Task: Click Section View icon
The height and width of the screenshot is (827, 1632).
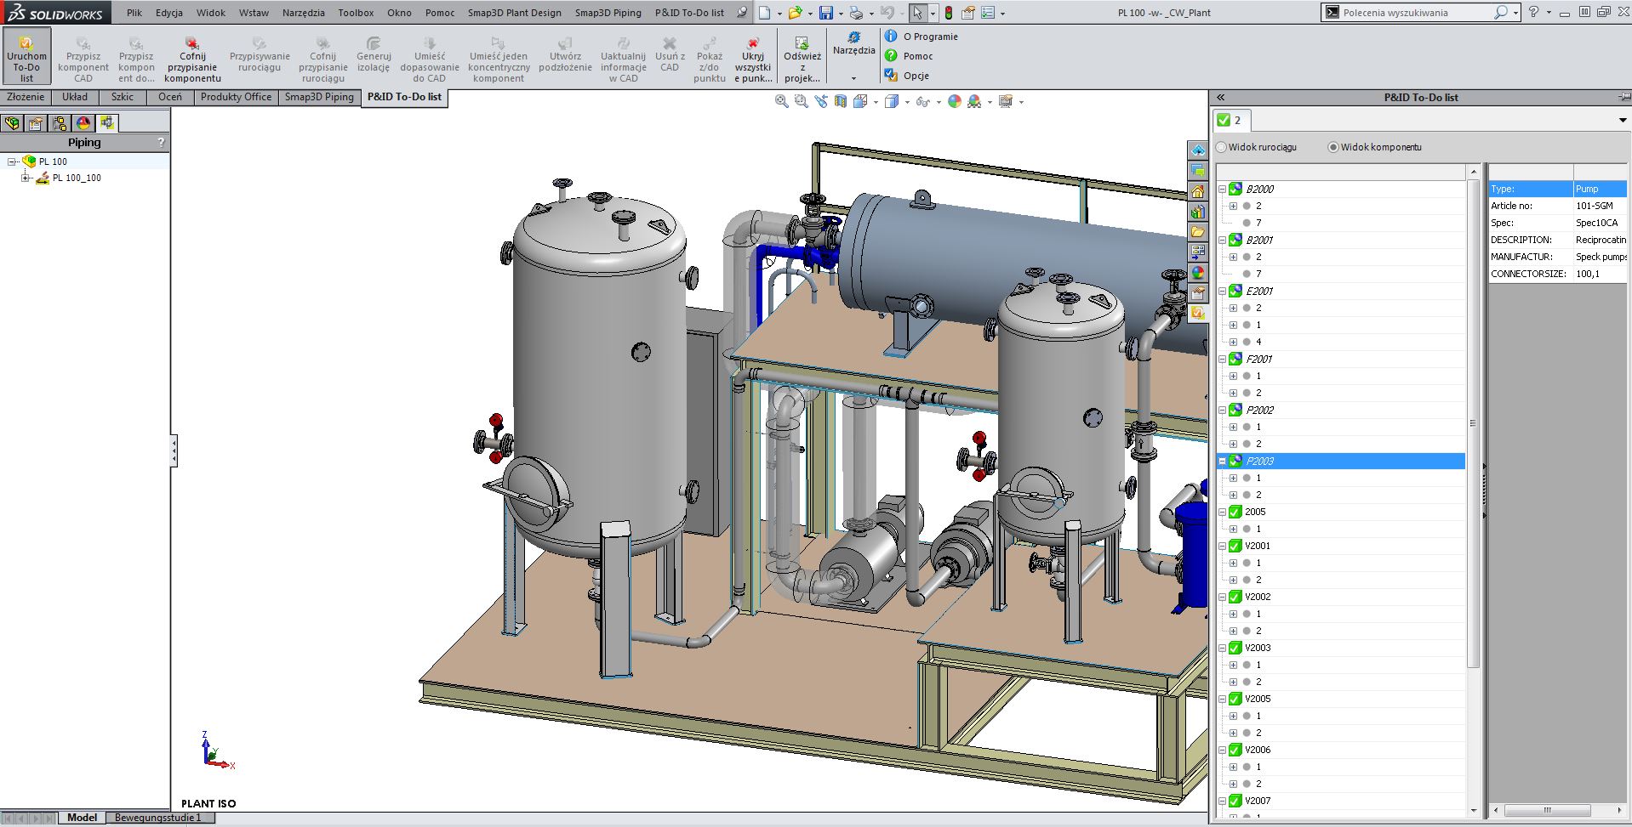Action: [841, 101]
